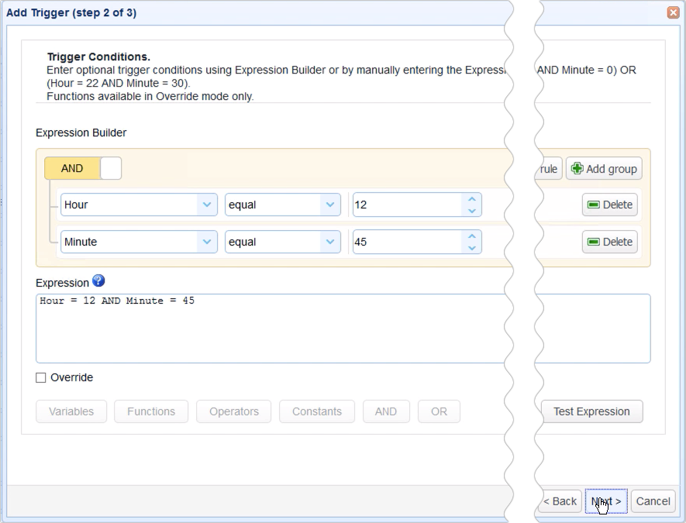Viewport: 686px width, 523px height.
Task: Click the red minus icon on Hour Delete button
Action: 592,205
